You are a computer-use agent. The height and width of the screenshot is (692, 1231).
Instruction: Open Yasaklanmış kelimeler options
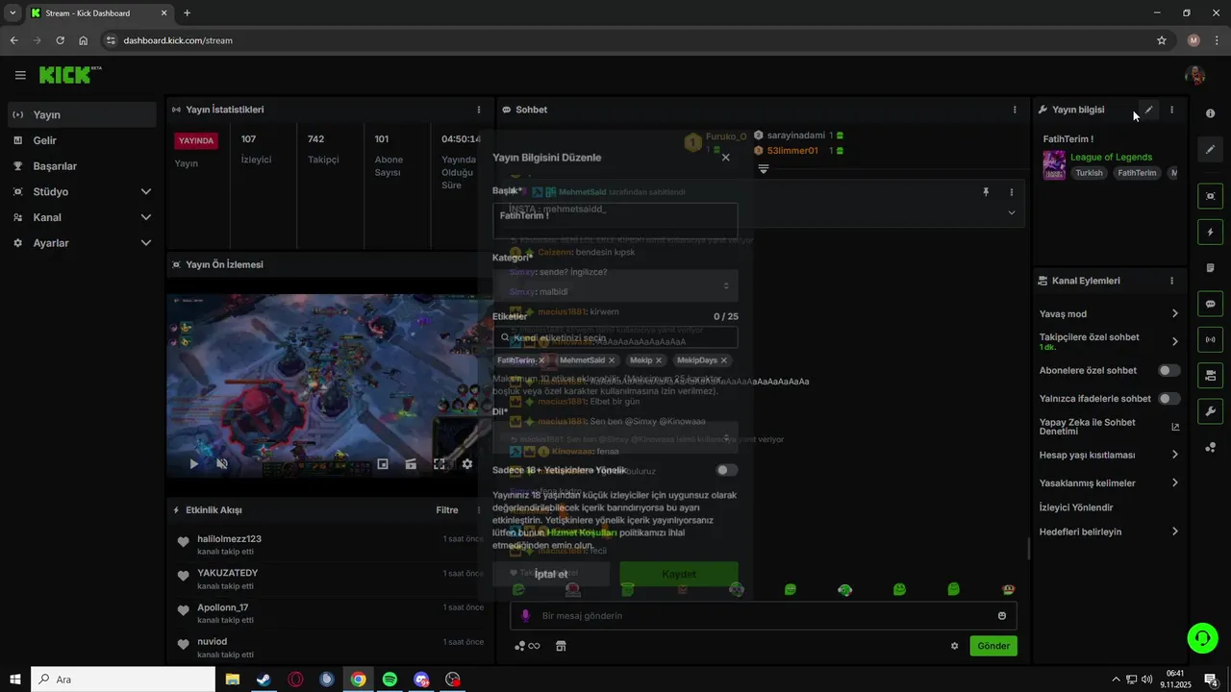1109,482
